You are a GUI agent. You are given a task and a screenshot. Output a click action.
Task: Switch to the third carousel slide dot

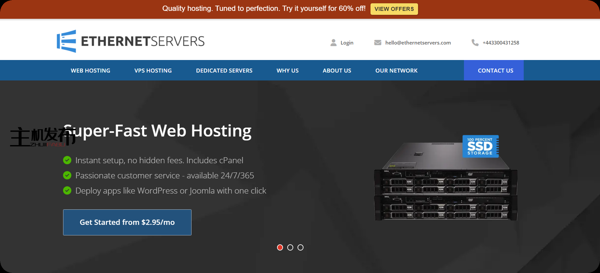click(300, 247)
